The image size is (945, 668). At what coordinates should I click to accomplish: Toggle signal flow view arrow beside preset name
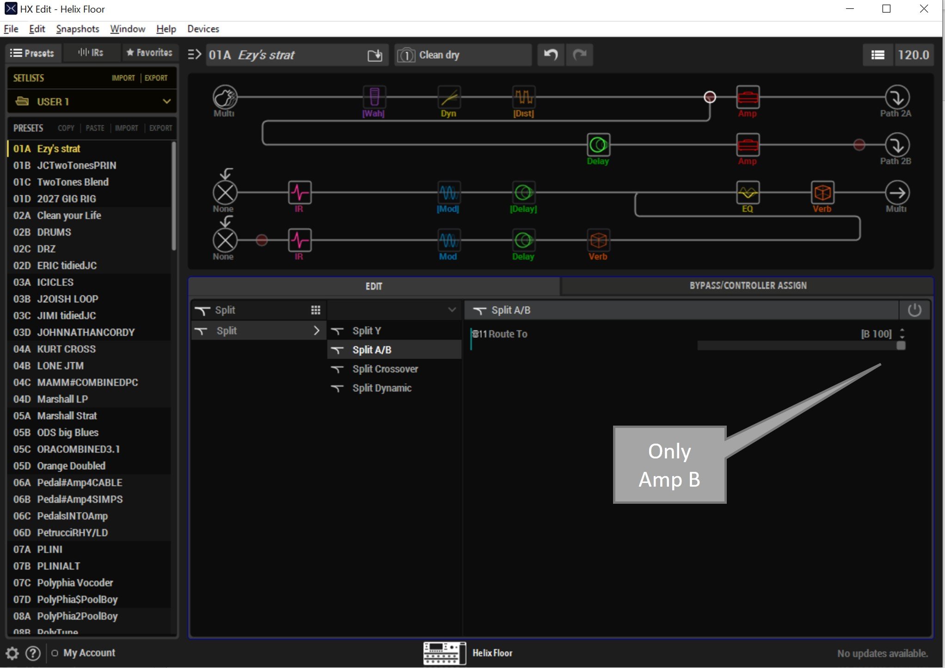(195, 55)
